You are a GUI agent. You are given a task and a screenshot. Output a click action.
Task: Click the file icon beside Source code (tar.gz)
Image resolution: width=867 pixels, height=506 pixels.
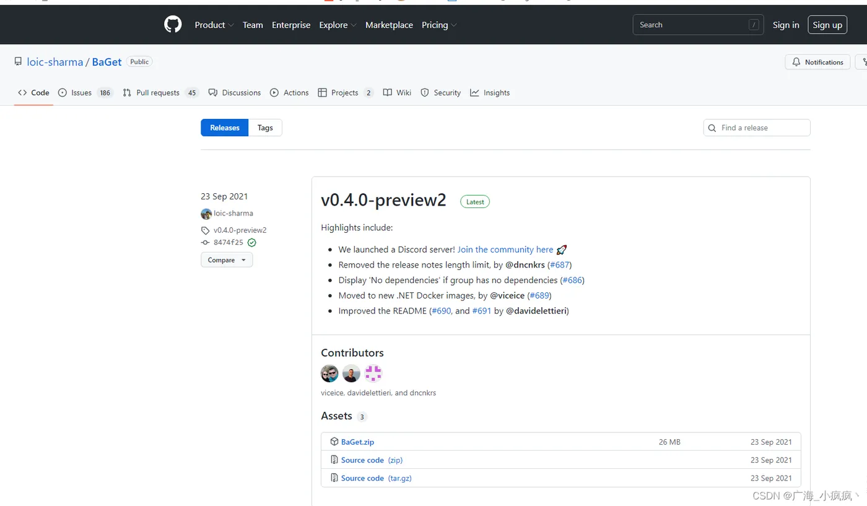334,478
